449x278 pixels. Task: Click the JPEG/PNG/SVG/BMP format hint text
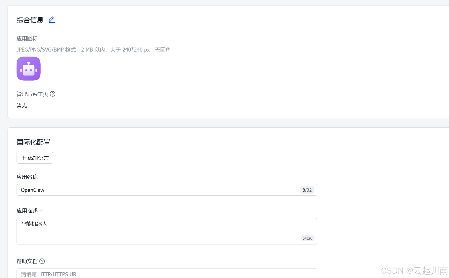pos(94,50)
